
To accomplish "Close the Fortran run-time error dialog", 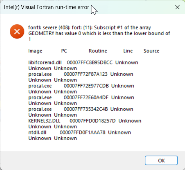I will 177,7.
